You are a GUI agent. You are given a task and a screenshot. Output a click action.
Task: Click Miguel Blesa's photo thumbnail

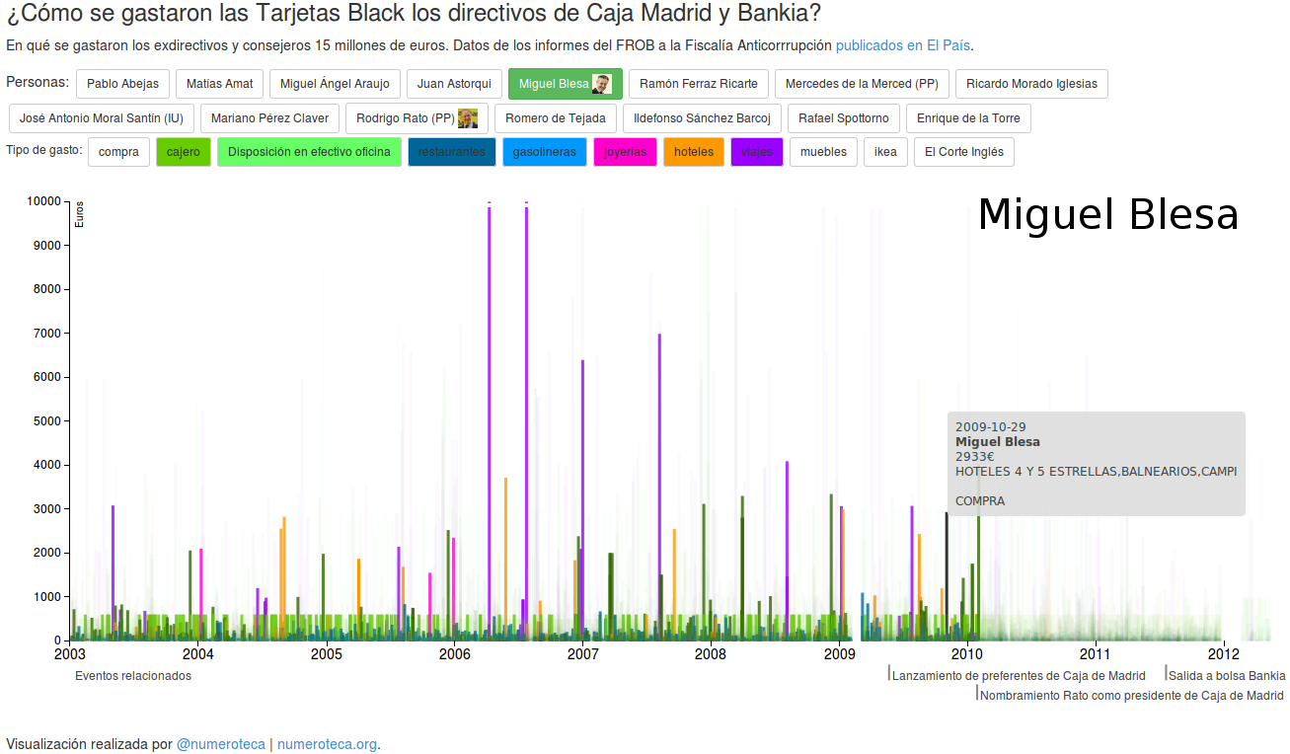(x=601, y=84)
